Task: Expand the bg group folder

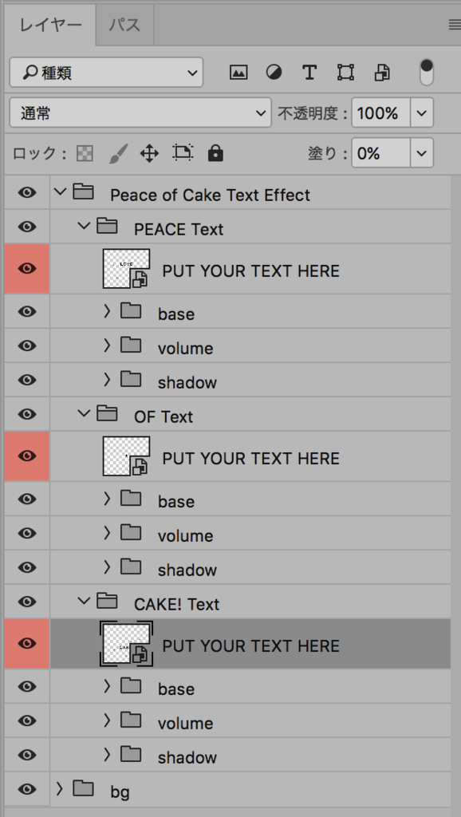Action: coord(59,789)
